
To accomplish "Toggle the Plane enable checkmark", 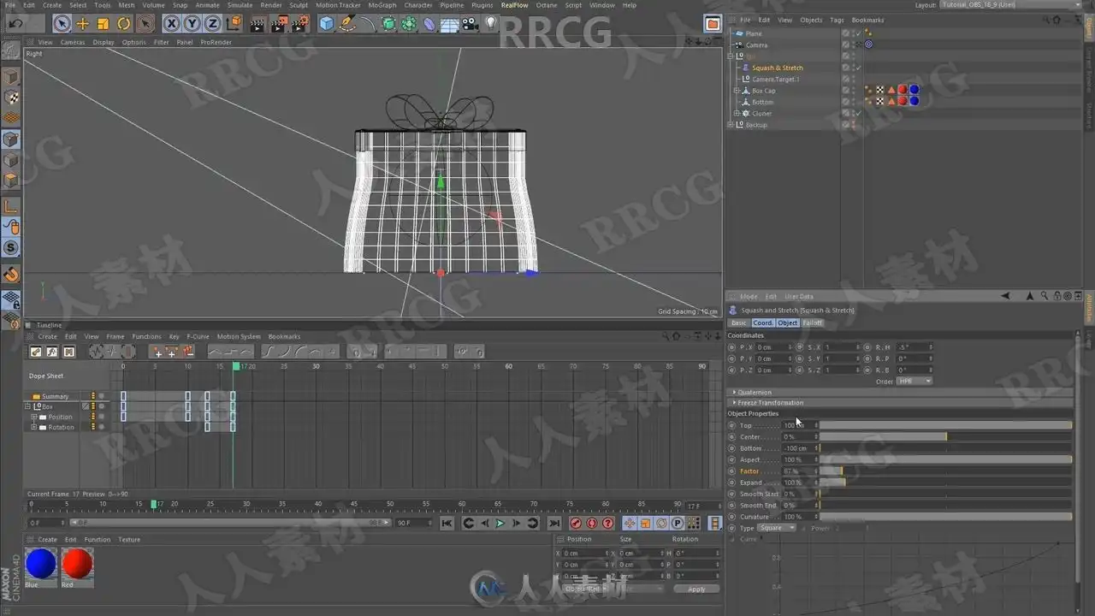I will pyautogui.click(x=858, y=33).
